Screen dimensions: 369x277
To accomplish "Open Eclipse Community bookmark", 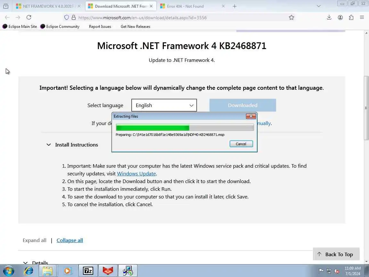I will tap(60, 26).
